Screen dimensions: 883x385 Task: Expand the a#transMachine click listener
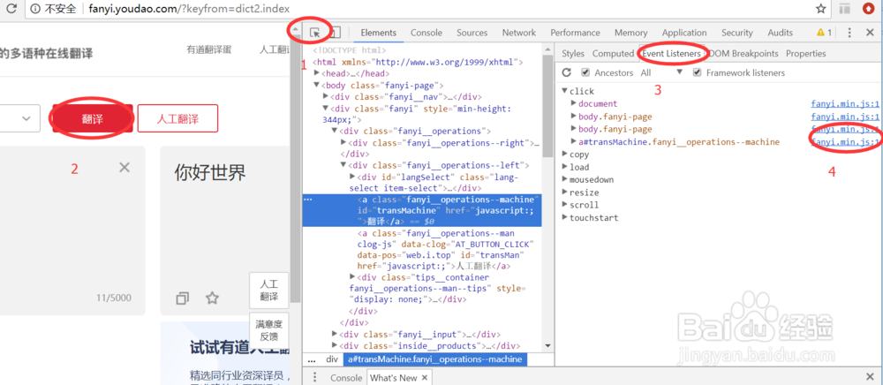[x=574, y=141]
